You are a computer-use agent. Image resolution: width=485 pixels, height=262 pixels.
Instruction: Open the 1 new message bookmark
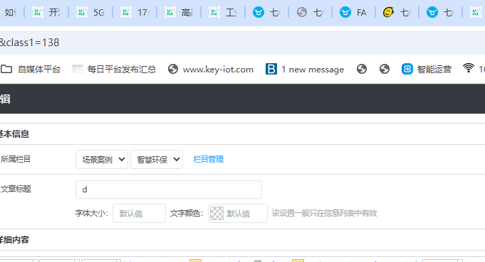tap(305, 70)
